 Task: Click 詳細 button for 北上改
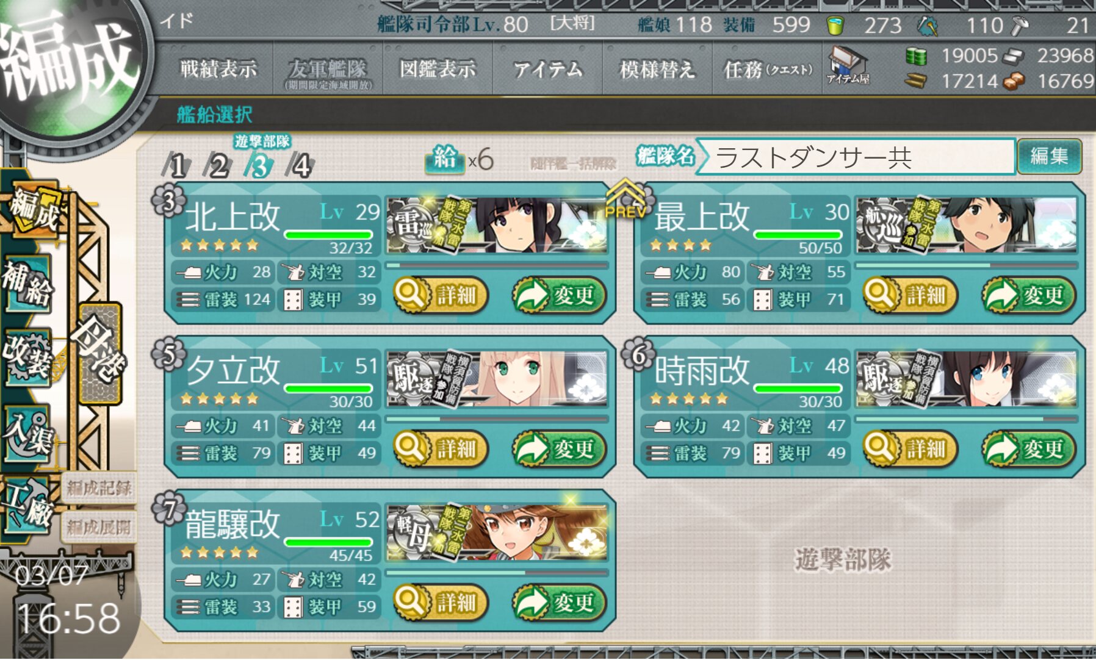441,296
